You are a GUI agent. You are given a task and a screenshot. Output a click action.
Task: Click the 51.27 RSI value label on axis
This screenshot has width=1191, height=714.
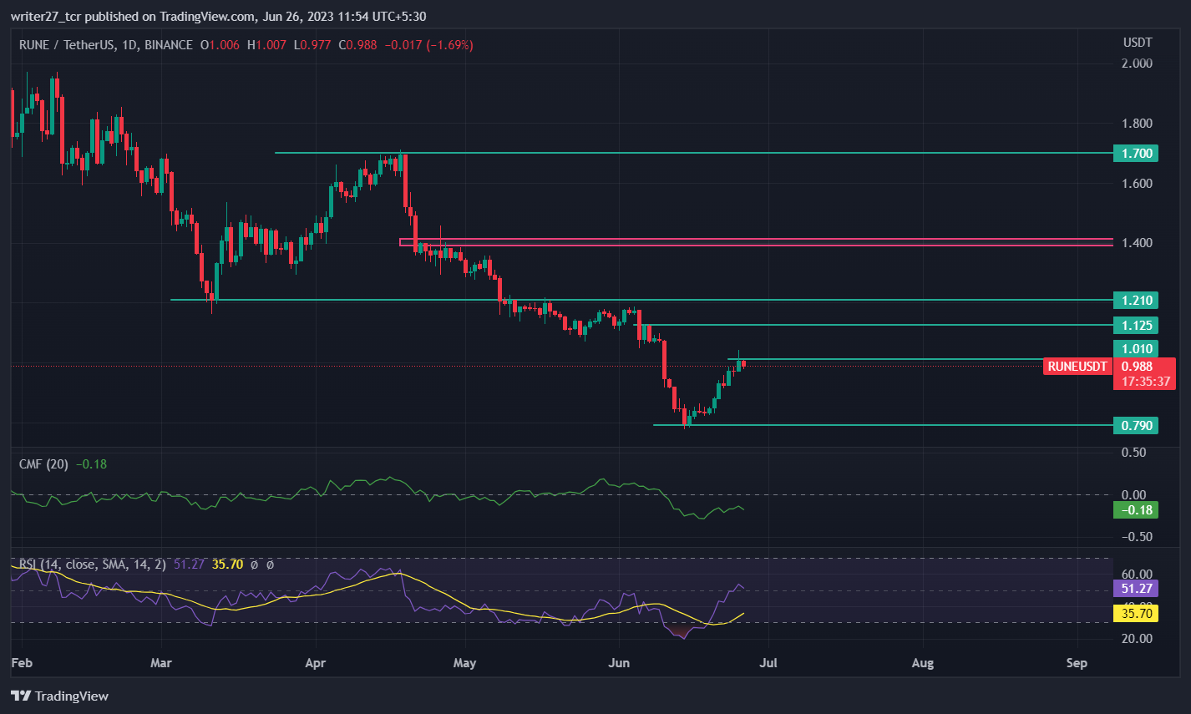click(x=1136, y=589)
